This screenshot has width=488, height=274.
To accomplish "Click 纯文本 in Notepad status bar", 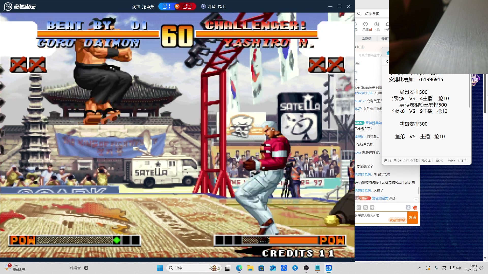I will [426, 161].
